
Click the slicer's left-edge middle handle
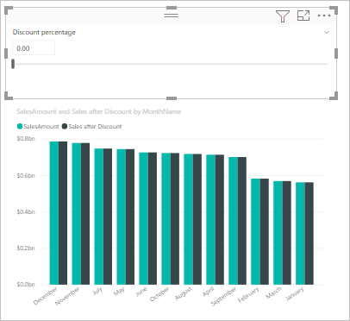6,53
